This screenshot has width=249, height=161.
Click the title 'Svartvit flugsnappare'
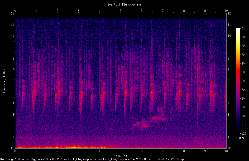[124, 4]
